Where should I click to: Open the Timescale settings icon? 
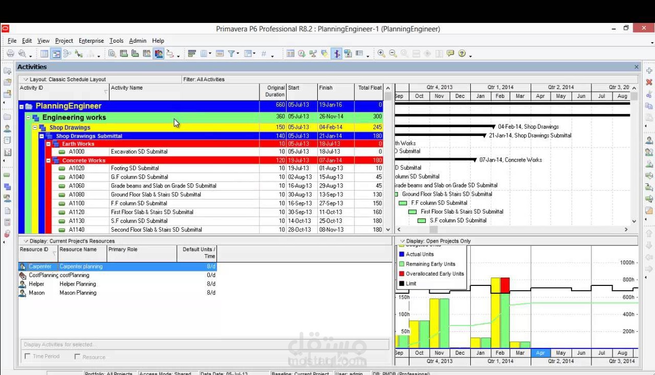point(219,53)
